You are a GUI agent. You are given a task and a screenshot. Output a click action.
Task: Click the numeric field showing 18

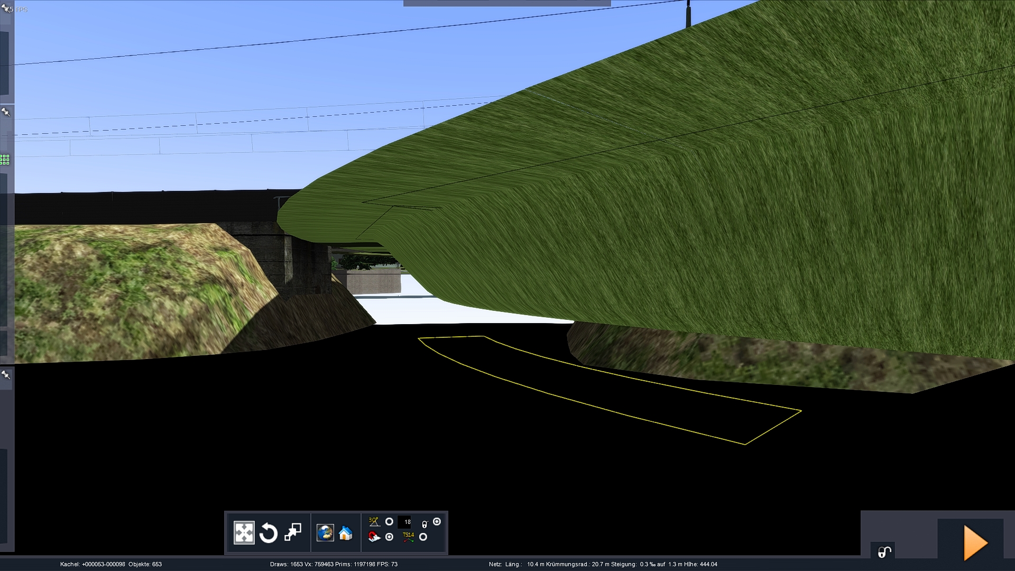pos(405,522)
